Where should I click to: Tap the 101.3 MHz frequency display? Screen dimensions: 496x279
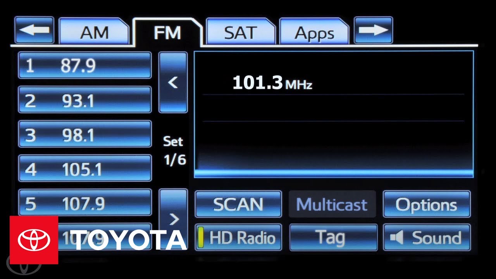[x=272, y=83]
